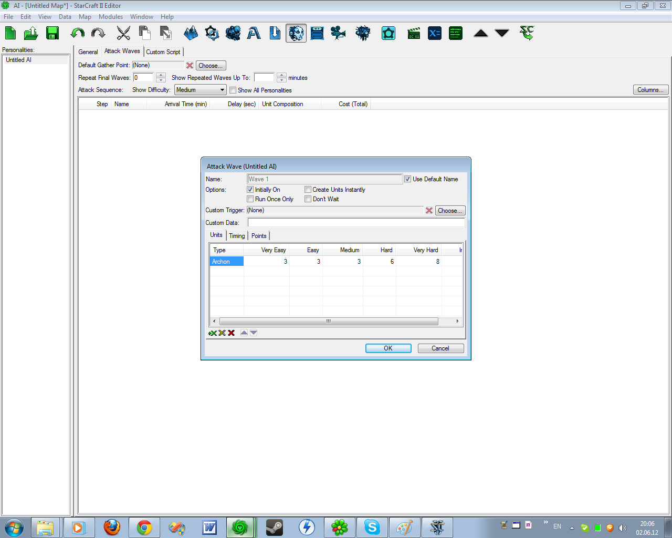Select Archon row in units table
Screen dimensions: 672x538
coord(336,261)
